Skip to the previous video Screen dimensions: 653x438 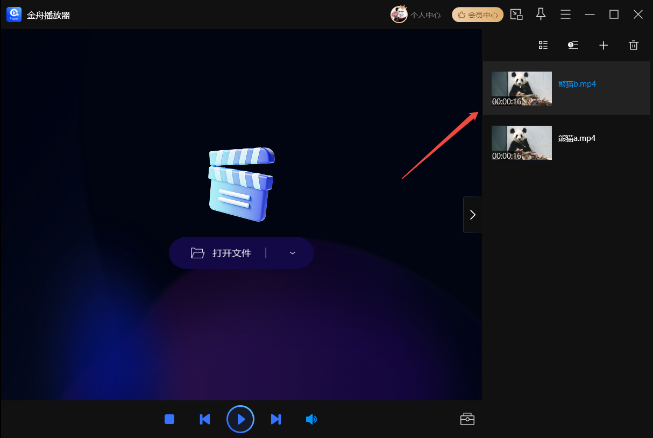tap(204, 419)
